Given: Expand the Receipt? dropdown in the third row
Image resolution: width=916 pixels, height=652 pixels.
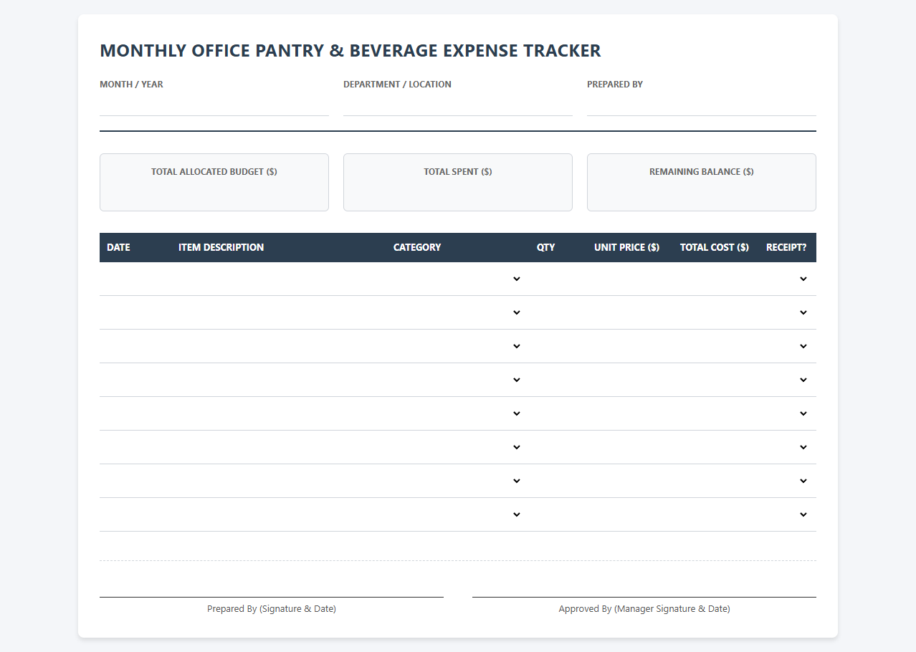Looking at the screenshot, I should pos(788,346).
